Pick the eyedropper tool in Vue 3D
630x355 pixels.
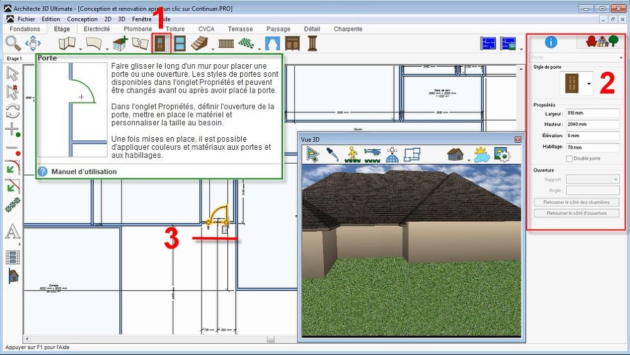coord(333,155)
